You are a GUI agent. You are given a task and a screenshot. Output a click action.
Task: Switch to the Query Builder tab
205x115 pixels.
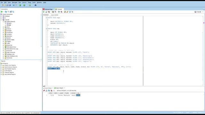[x=55, y=15]
